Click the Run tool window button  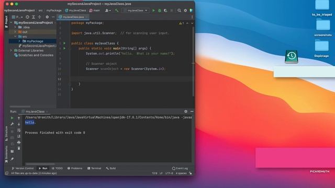tap(43, 168)
